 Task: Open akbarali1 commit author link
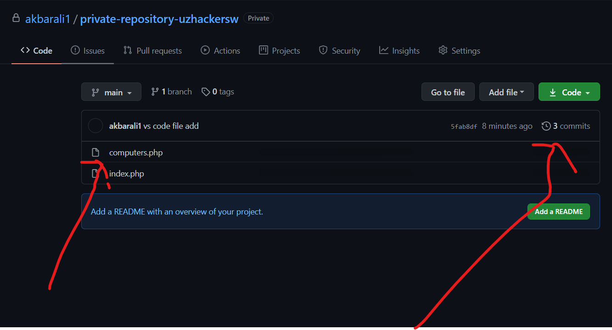tap(125, 126)
